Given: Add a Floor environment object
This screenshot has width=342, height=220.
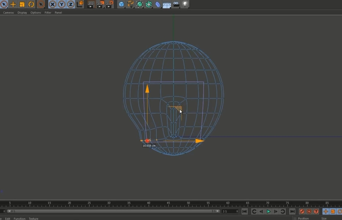Looking at the screenshot, I should pos(167,4).
